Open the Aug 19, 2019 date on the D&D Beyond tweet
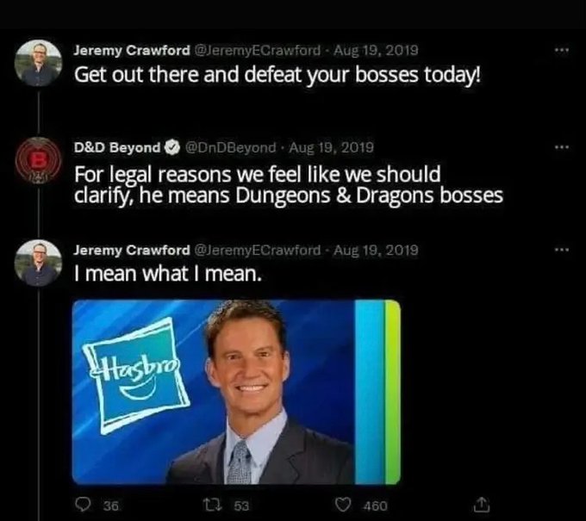Image resolution: width=586 pixels, height=521 pixels. 331,147
